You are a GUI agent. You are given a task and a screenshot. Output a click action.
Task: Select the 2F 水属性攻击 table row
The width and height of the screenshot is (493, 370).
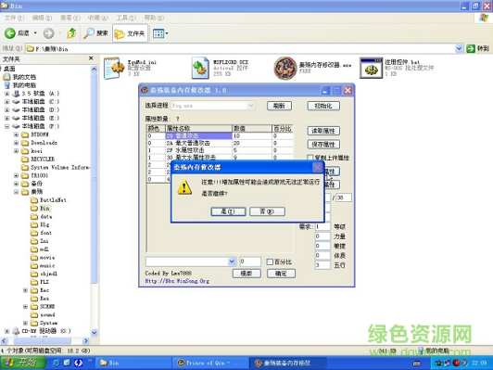[x=220, y=150]
